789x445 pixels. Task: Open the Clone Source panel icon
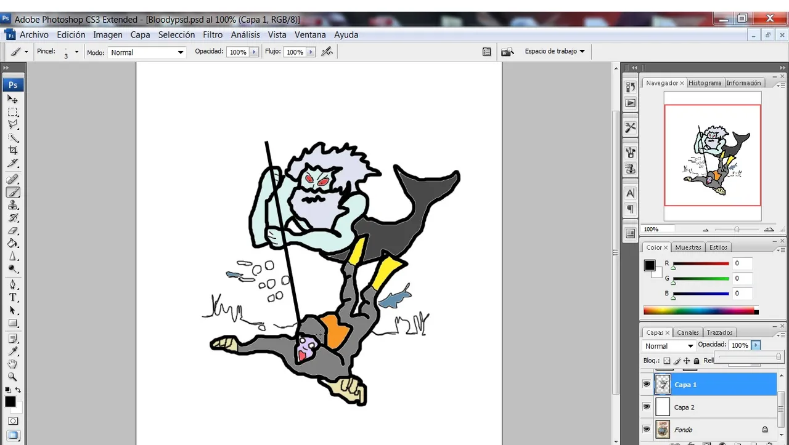[630, 169]
